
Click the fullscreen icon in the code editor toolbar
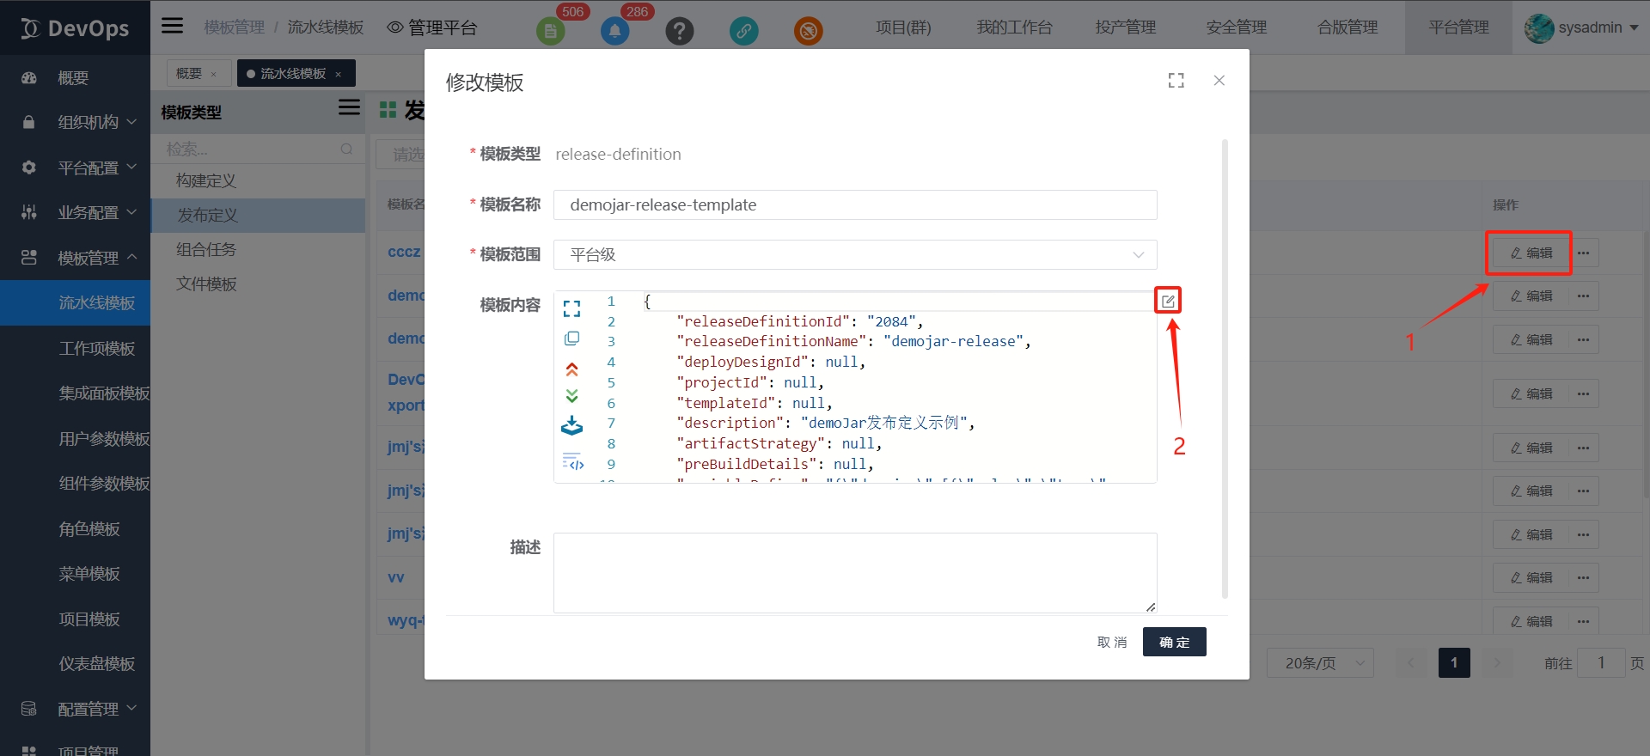tap(571, 308)
